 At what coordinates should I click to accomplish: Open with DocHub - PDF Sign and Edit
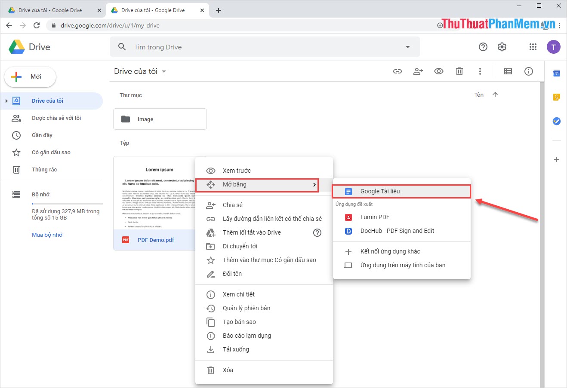[x=402, y=231]
